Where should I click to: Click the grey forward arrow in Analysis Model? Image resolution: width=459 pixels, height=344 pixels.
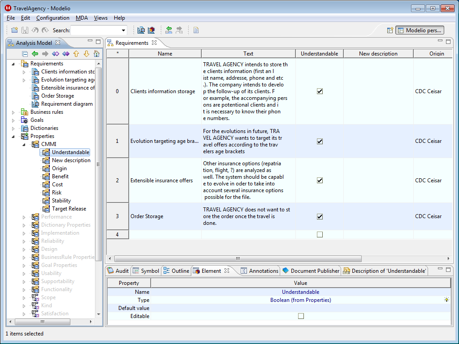(45, 54)
